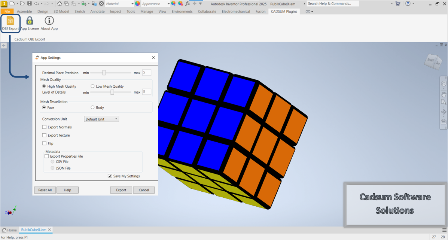Click the Adjust appearance icon
Viewport: 448px width, 240px height.
173,3
